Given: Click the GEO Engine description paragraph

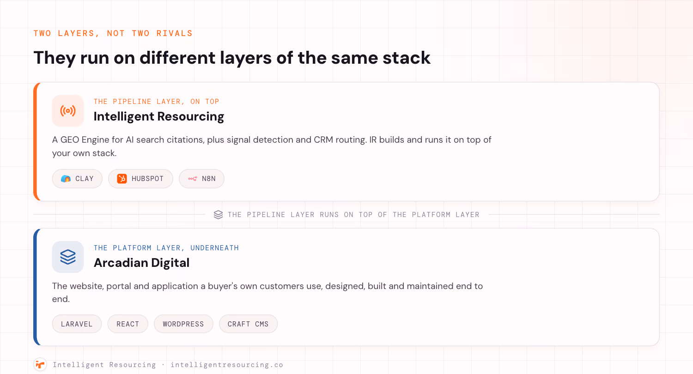Looking at the screenshot, I should coord(272,146).
